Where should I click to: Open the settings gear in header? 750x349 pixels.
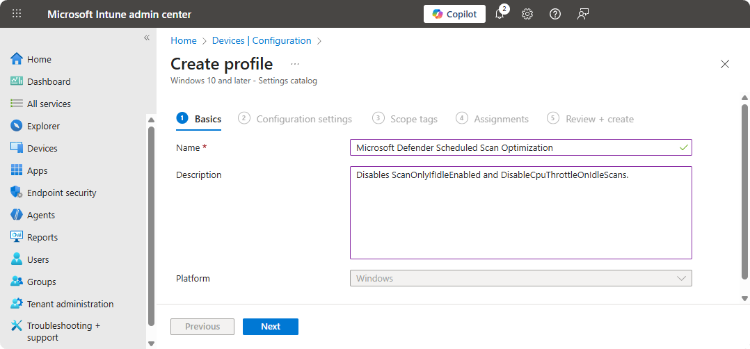[x=527, y=14]
